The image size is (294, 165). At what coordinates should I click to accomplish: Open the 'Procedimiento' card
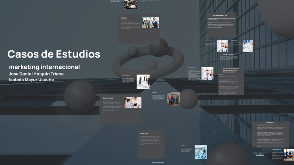pos(271,134)
